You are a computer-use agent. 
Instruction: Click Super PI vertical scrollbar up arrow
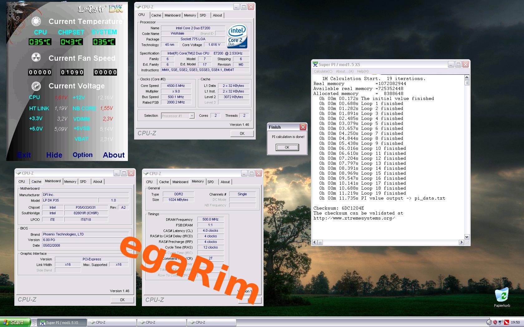467,78
